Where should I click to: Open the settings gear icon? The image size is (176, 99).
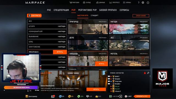[143, 2]
